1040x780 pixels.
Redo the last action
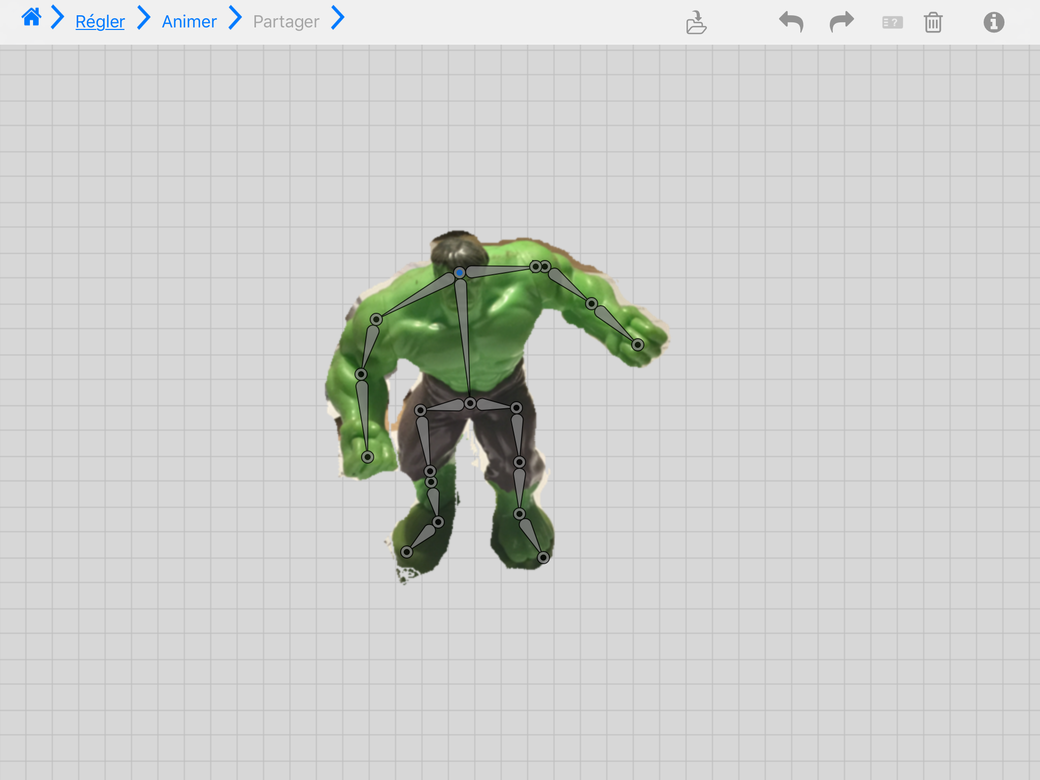click(842, 22)
